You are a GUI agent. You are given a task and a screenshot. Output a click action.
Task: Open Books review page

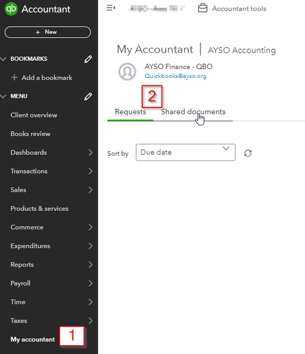[x=30, y=134]
